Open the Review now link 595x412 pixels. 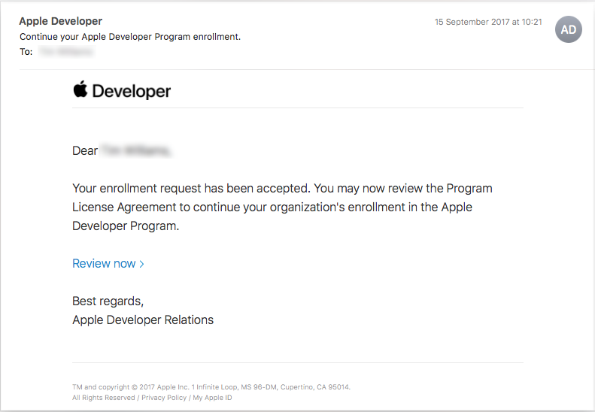pos(108,263)
